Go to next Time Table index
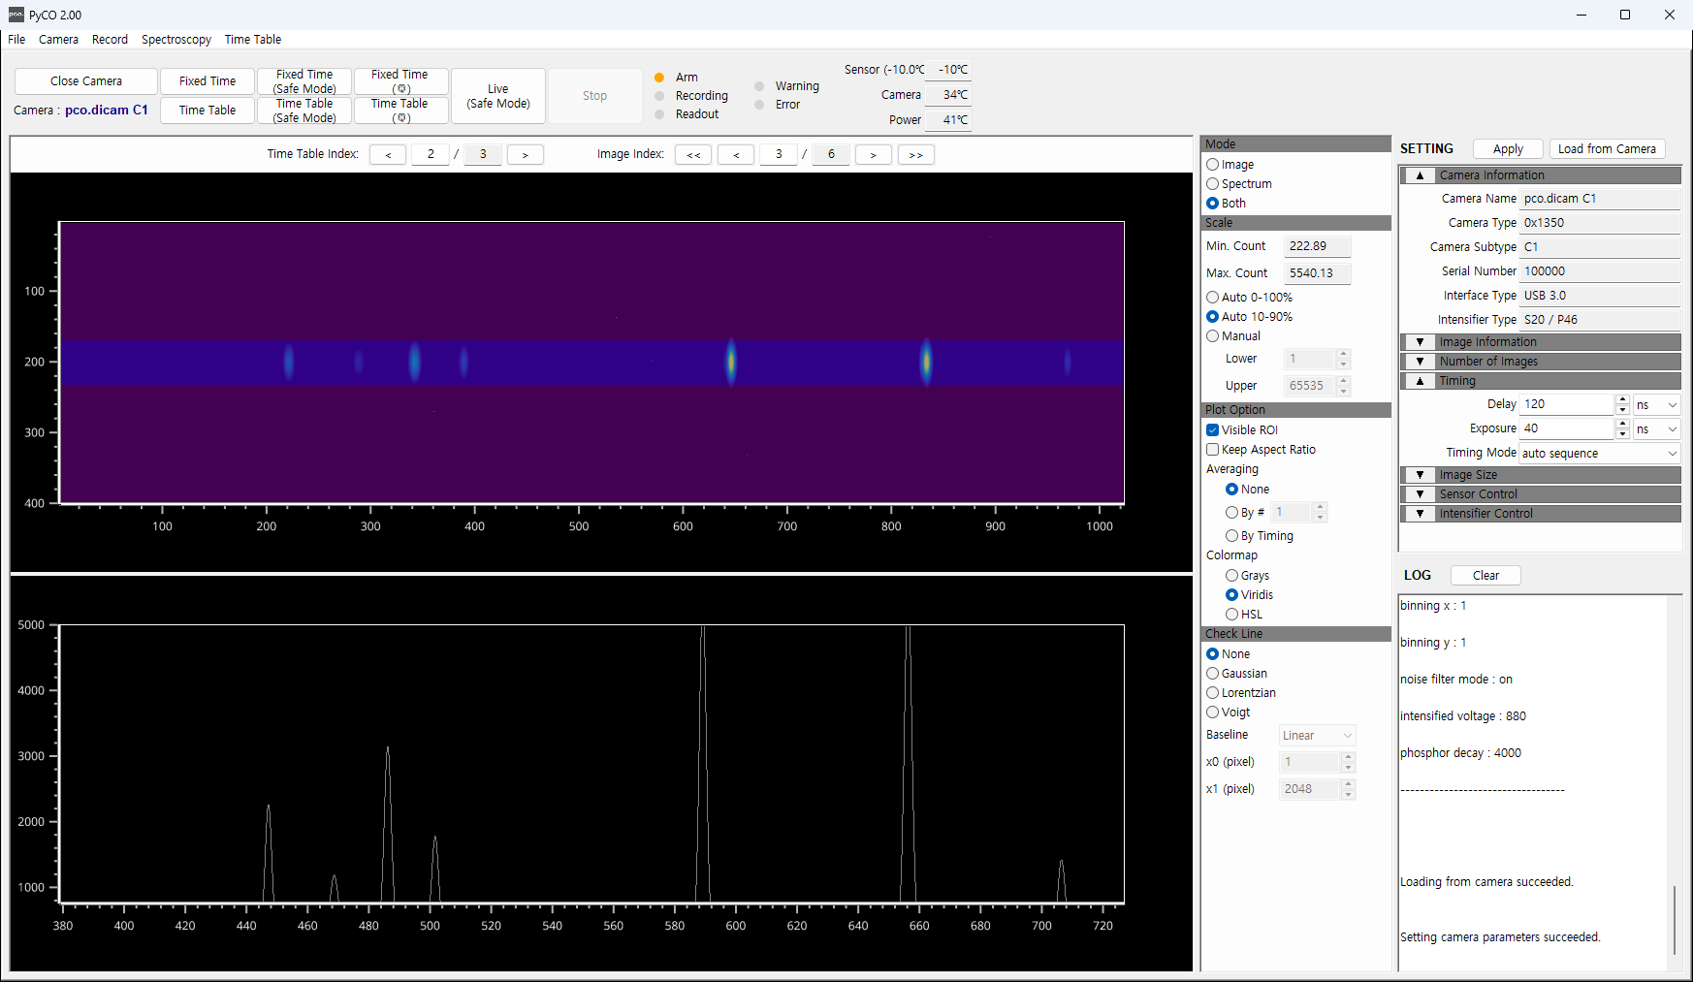1693x982 pixels. pos(526,155)
